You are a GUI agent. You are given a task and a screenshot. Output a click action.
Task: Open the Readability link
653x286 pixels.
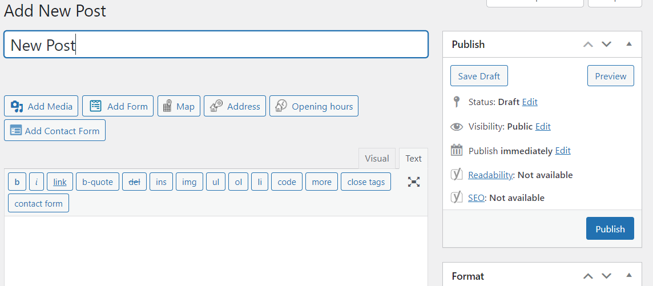tap(491, 175)
